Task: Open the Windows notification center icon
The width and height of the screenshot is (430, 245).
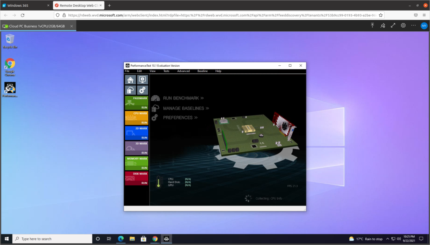Action: [422, 239]
